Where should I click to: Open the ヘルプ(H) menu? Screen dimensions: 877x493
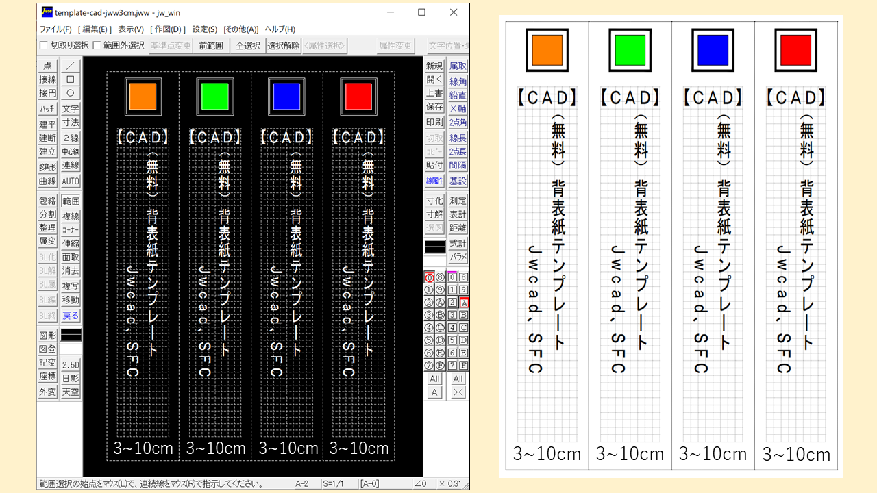[280, 29]
